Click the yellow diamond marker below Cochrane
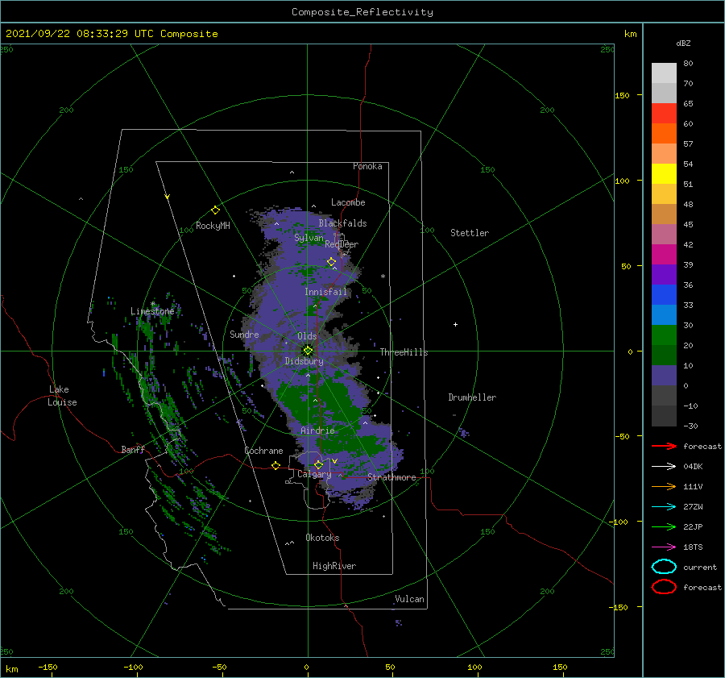 tap(276, 465)
